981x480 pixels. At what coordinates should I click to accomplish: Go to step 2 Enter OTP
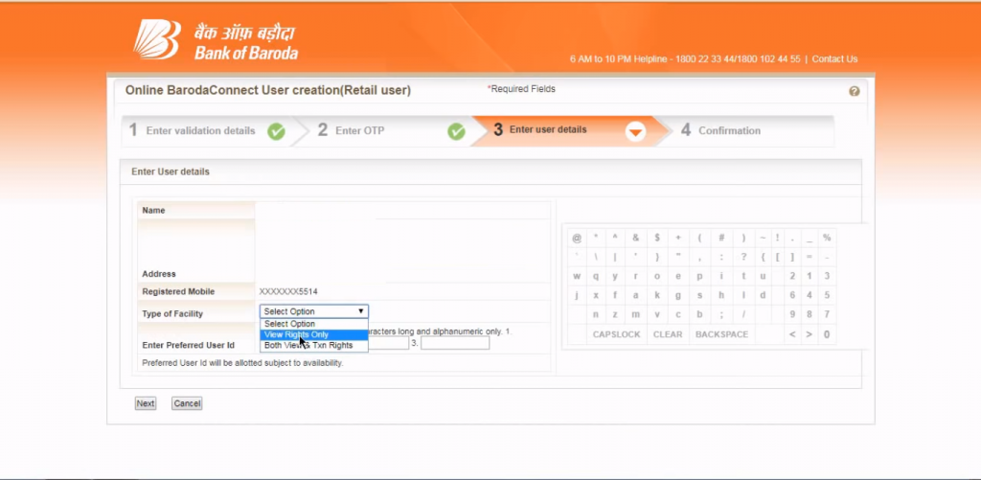pyautogui.click(x=351, y=131)
